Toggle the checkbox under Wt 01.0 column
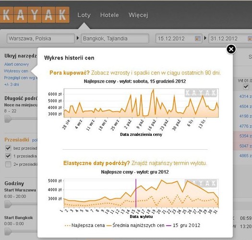The height and width of the screenshot is (240, 252). (246, 87)
